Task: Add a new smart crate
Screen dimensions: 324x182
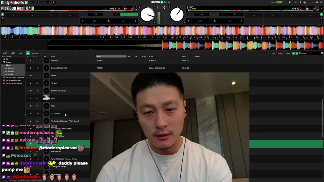Action: tap(13, 53)
